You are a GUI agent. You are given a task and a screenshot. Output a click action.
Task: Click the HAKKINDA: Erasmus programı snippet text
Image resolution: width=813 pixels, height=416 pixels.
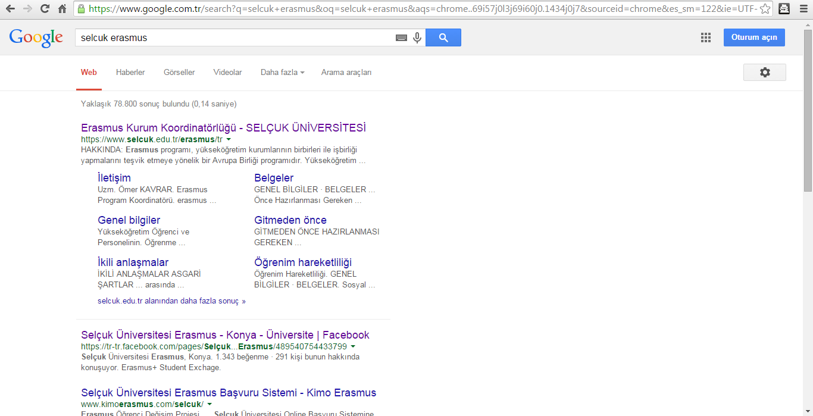coord(223,155)
